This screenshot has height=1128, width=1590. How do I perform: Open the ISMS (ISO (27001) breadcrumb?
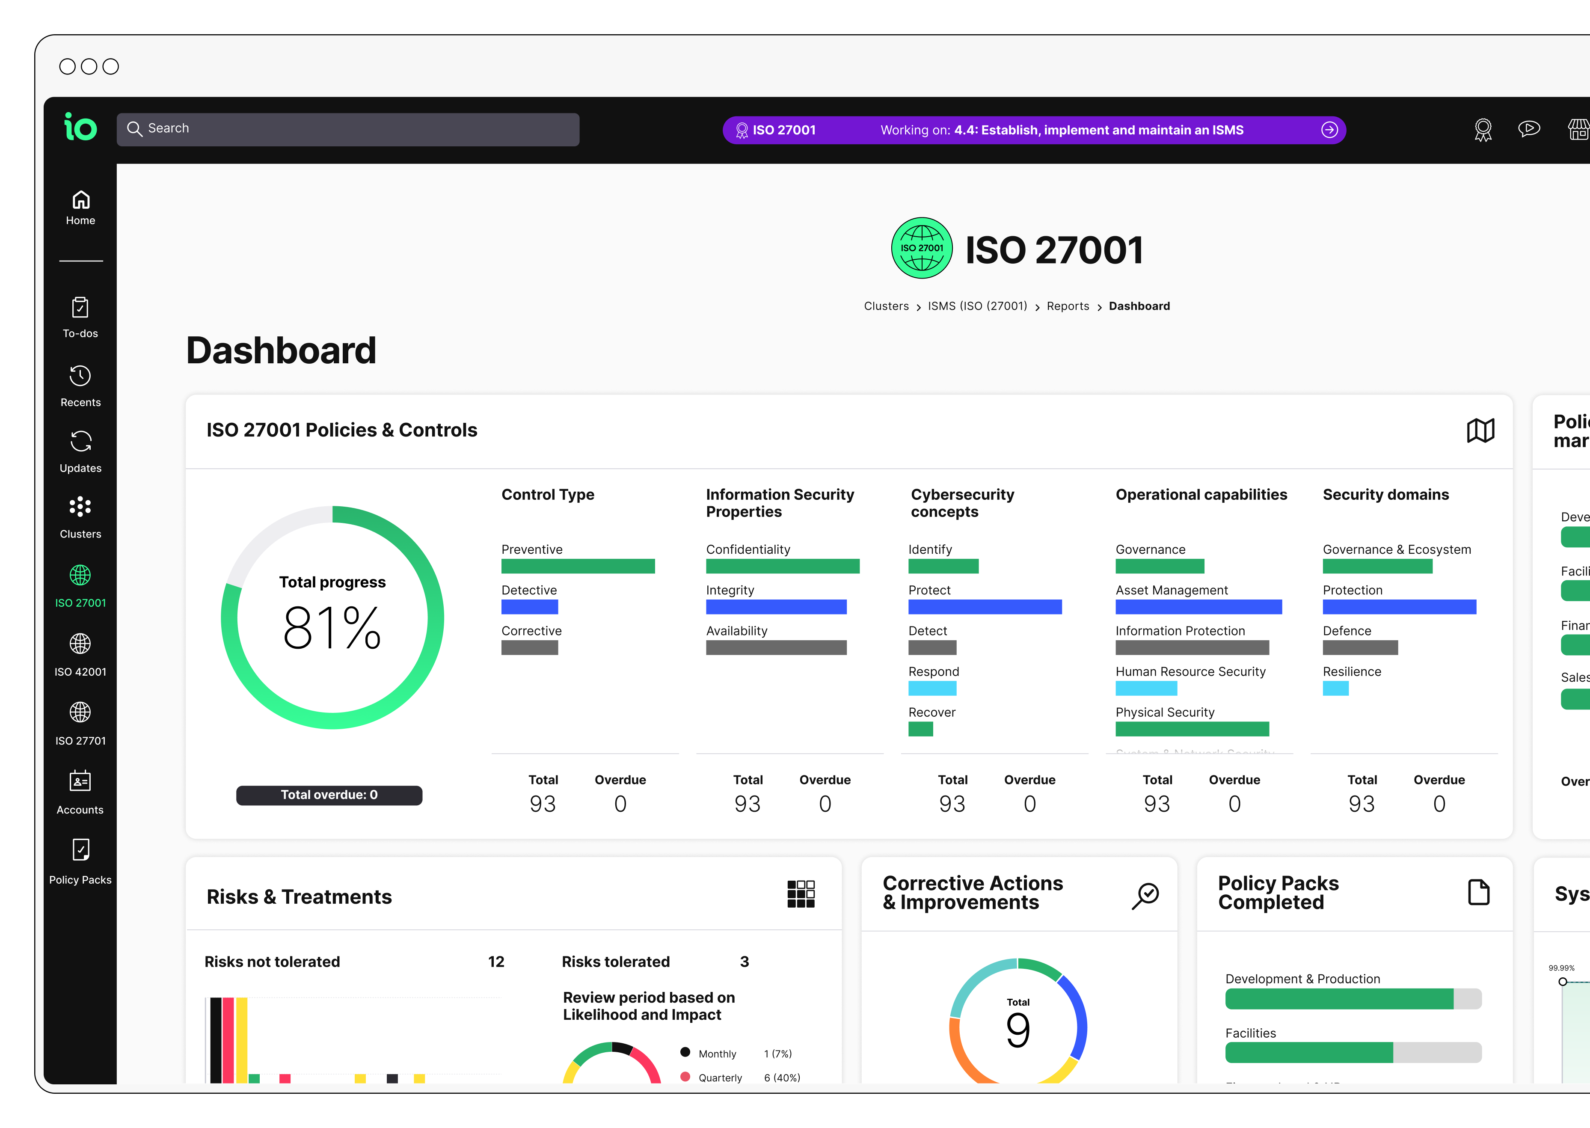pos(977,306)
